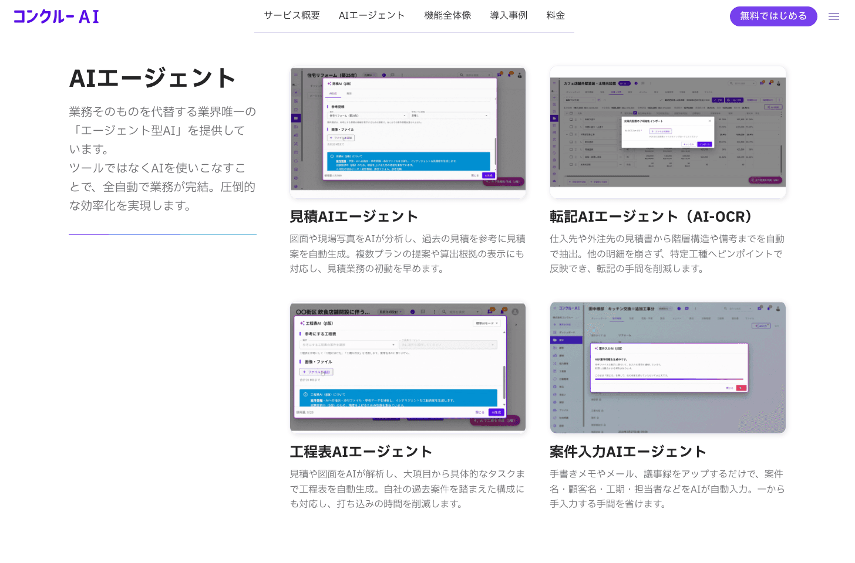Viewport: 855px width, 563px height.
Task: Click the description starting 見積や図面をAIが解析し
Action: pyautogui.click(x=408, y=489)
